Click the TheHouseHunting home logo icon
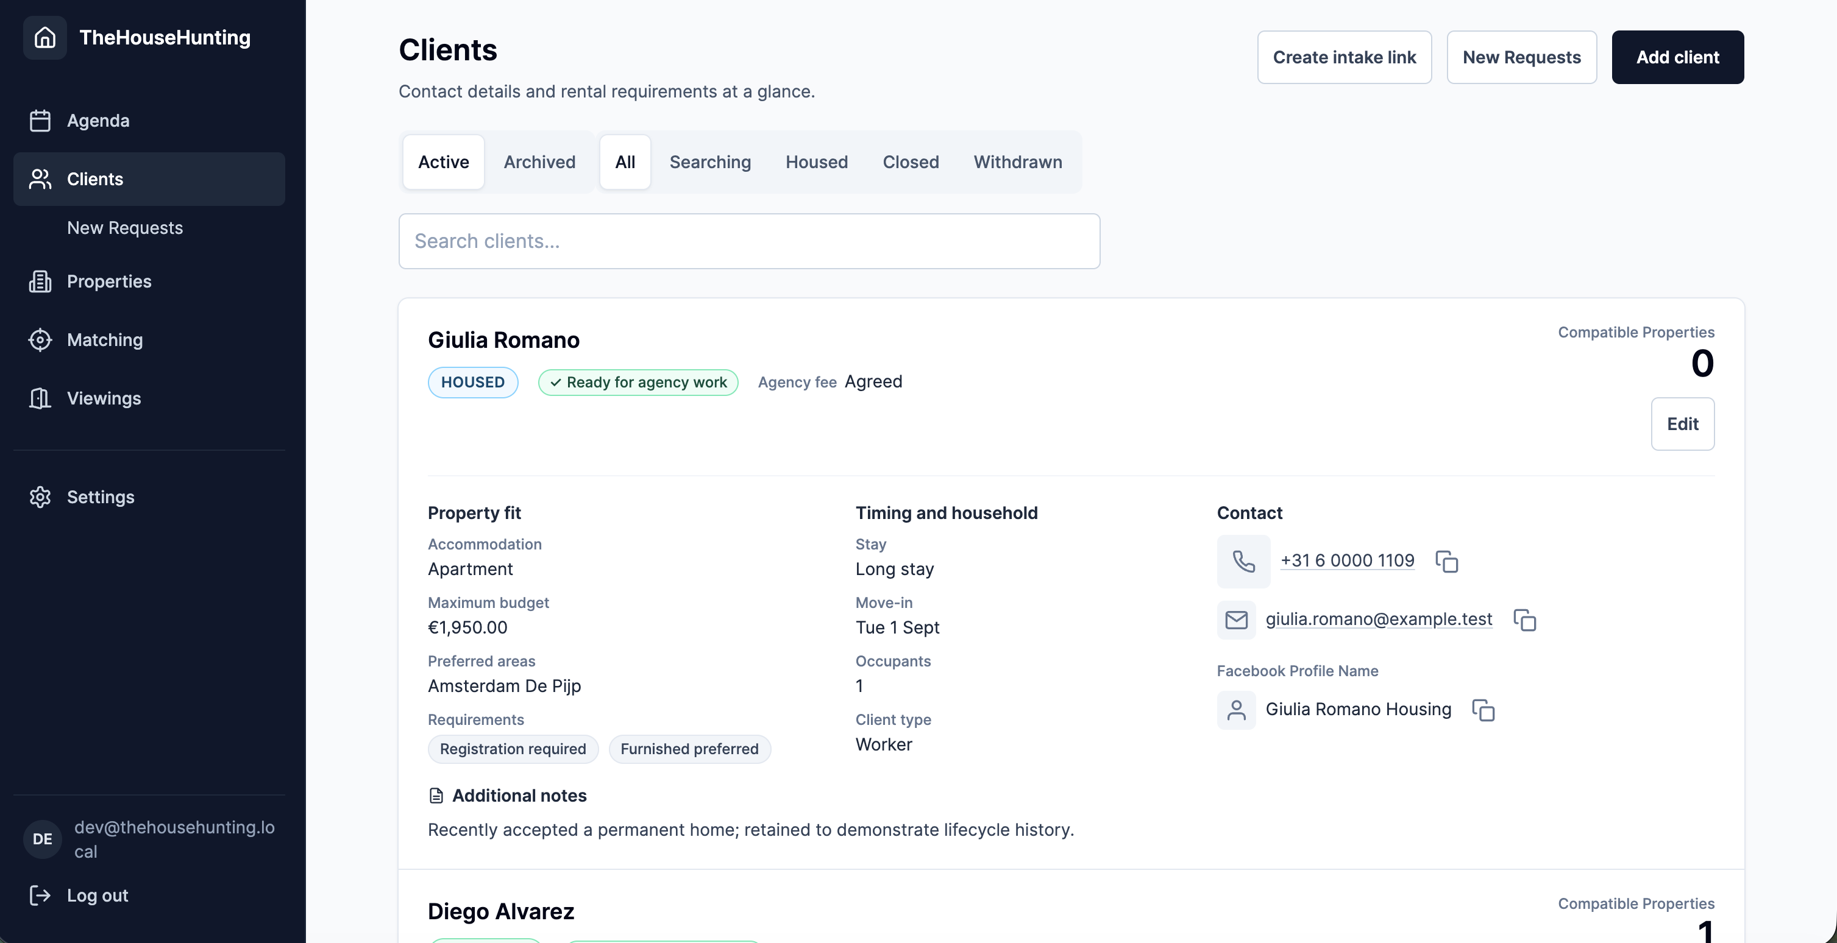Image resolution: width=1837 pixels, height=943 pixels. pyautogui.click(x=45, y=37)
